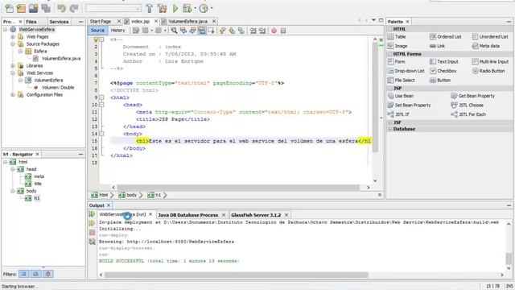Image resolution: width=515 pixels, height=290 pixels.
Task: Click the Shift Line Left editor icon
Action: [253, 31]
